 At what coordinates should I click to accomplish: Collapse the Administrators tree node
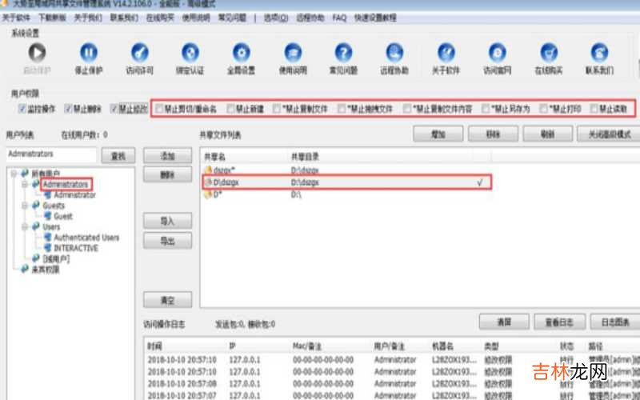tap(25, 184)
